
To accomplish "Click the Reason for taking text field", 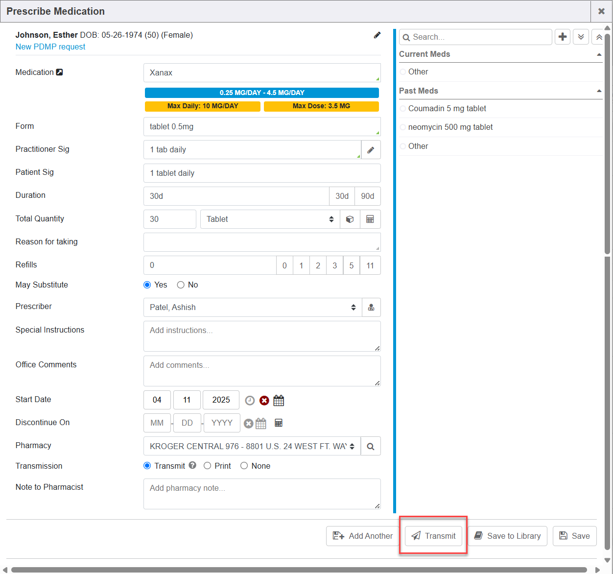I will [261, 242].
